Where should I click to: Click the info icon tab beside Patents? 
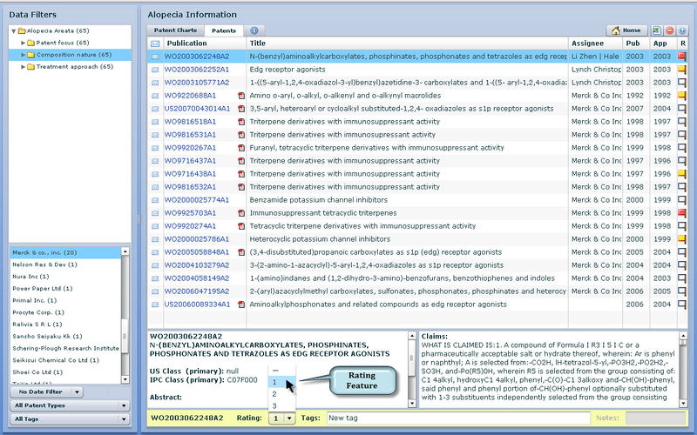(254, 30)
